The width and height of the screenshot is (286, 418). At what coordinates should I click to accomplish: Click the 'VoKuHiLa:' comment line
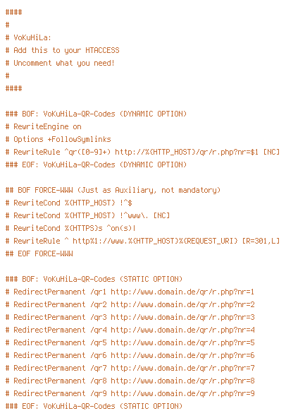[28, 37]
